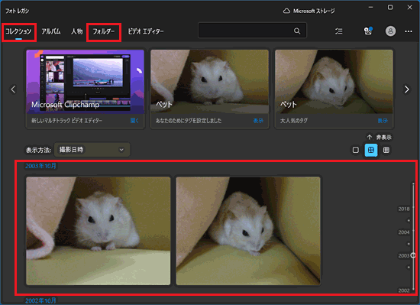Open the コレクション tab

click(18, 31)
